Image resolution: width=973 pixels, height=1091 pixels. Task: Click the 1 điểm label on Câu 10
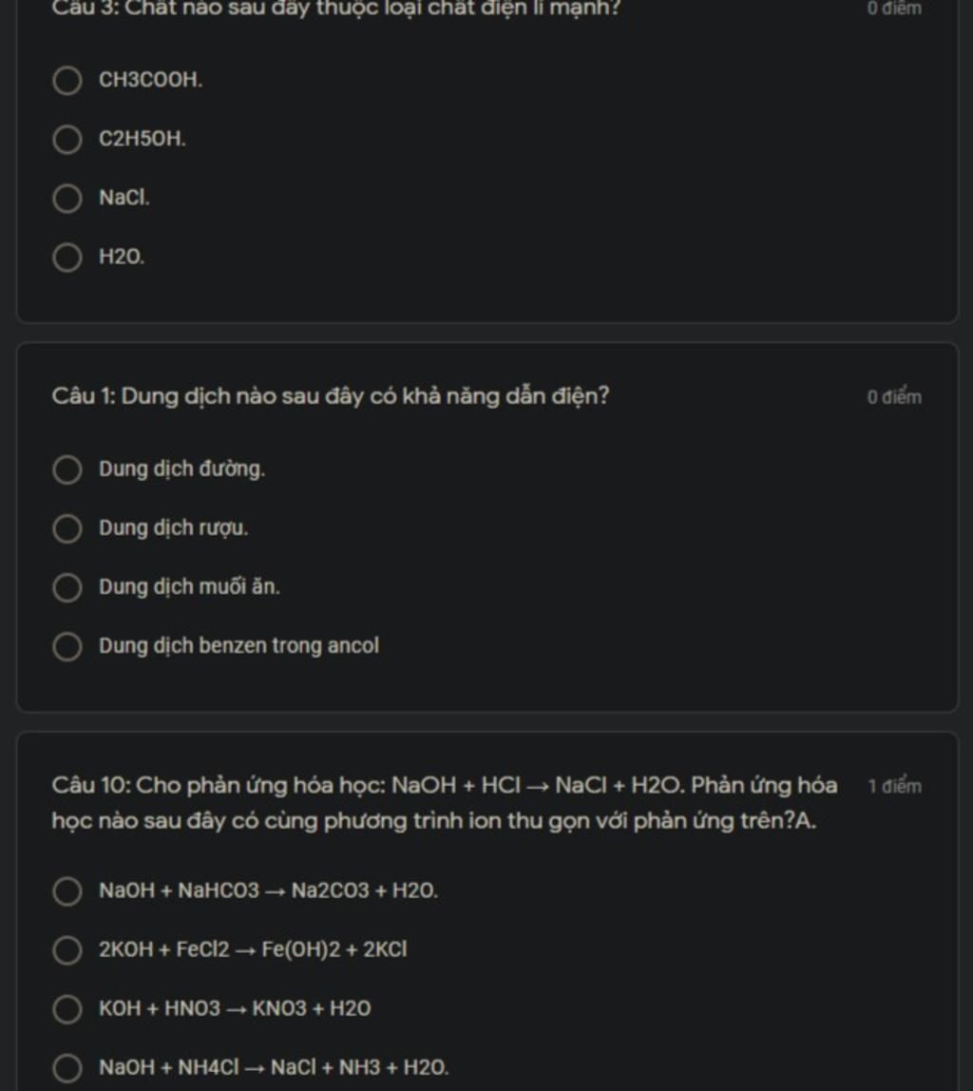[894, 786]
